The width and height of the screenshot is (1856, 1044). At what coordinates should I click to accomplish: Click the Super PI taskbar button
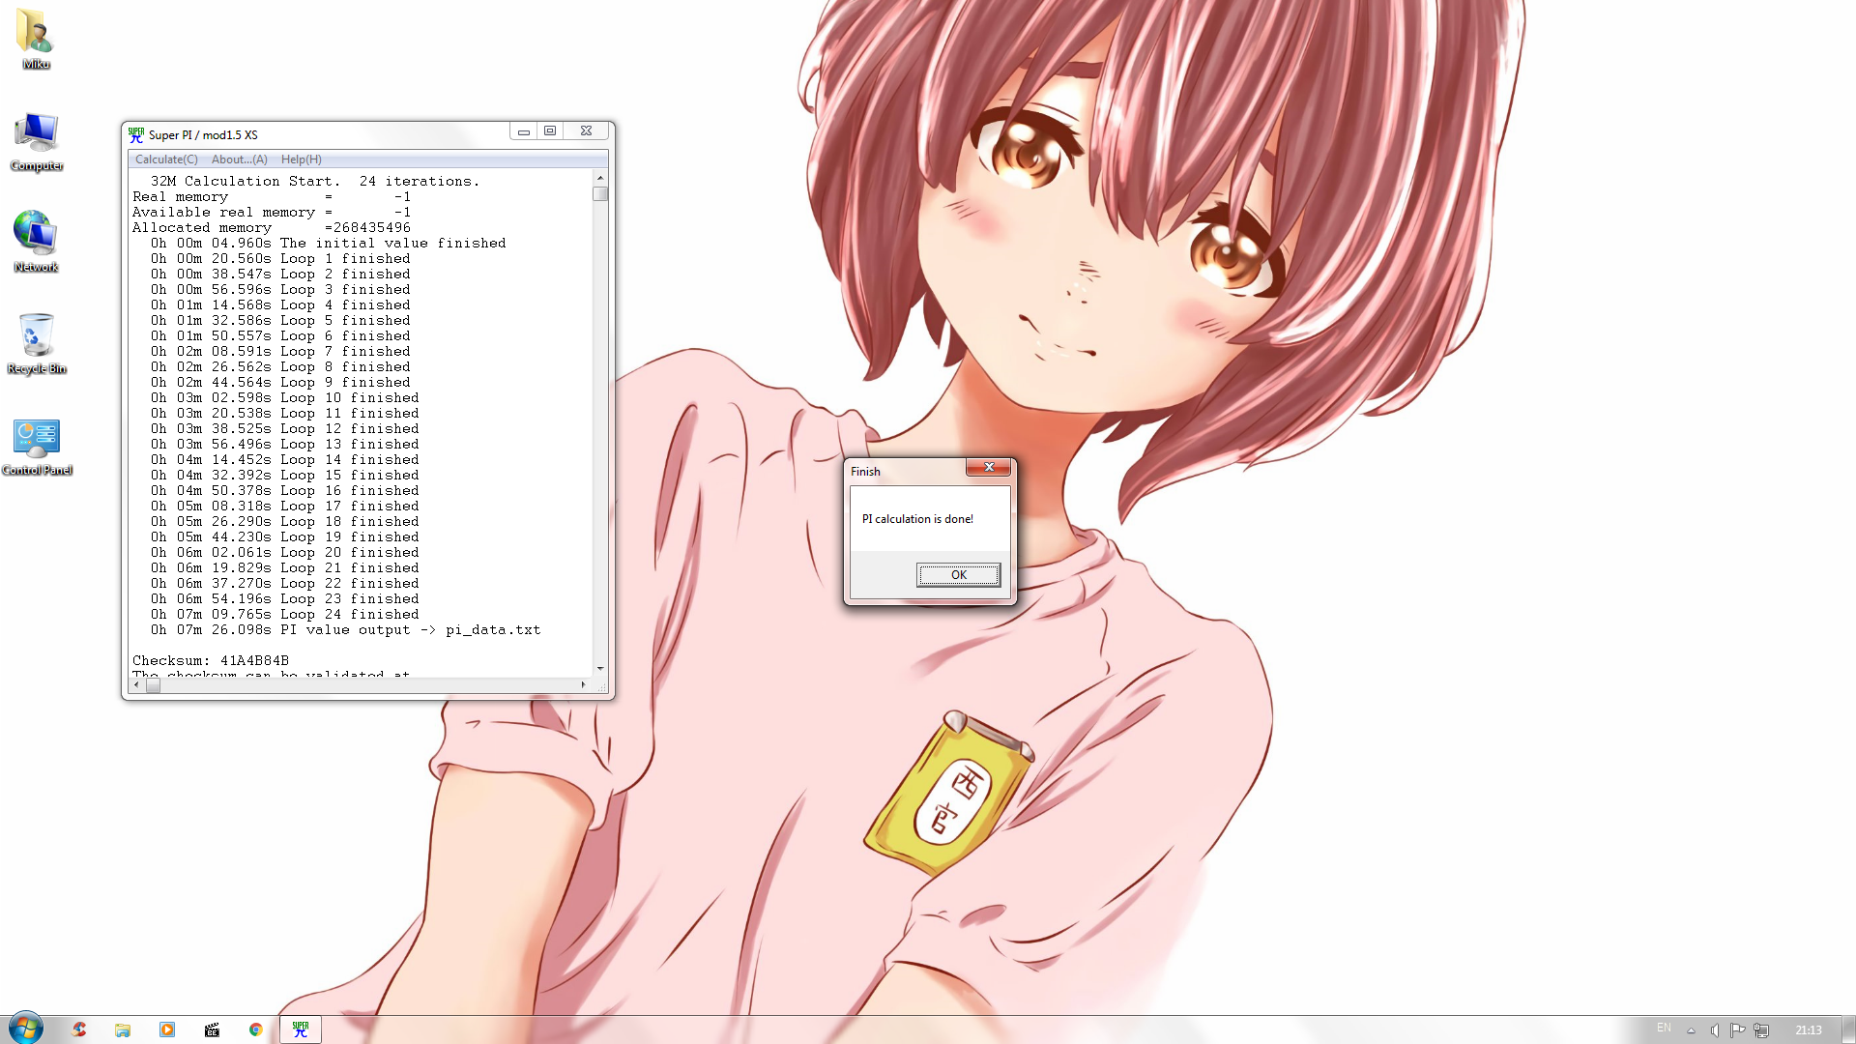[x=301, y=1029]
